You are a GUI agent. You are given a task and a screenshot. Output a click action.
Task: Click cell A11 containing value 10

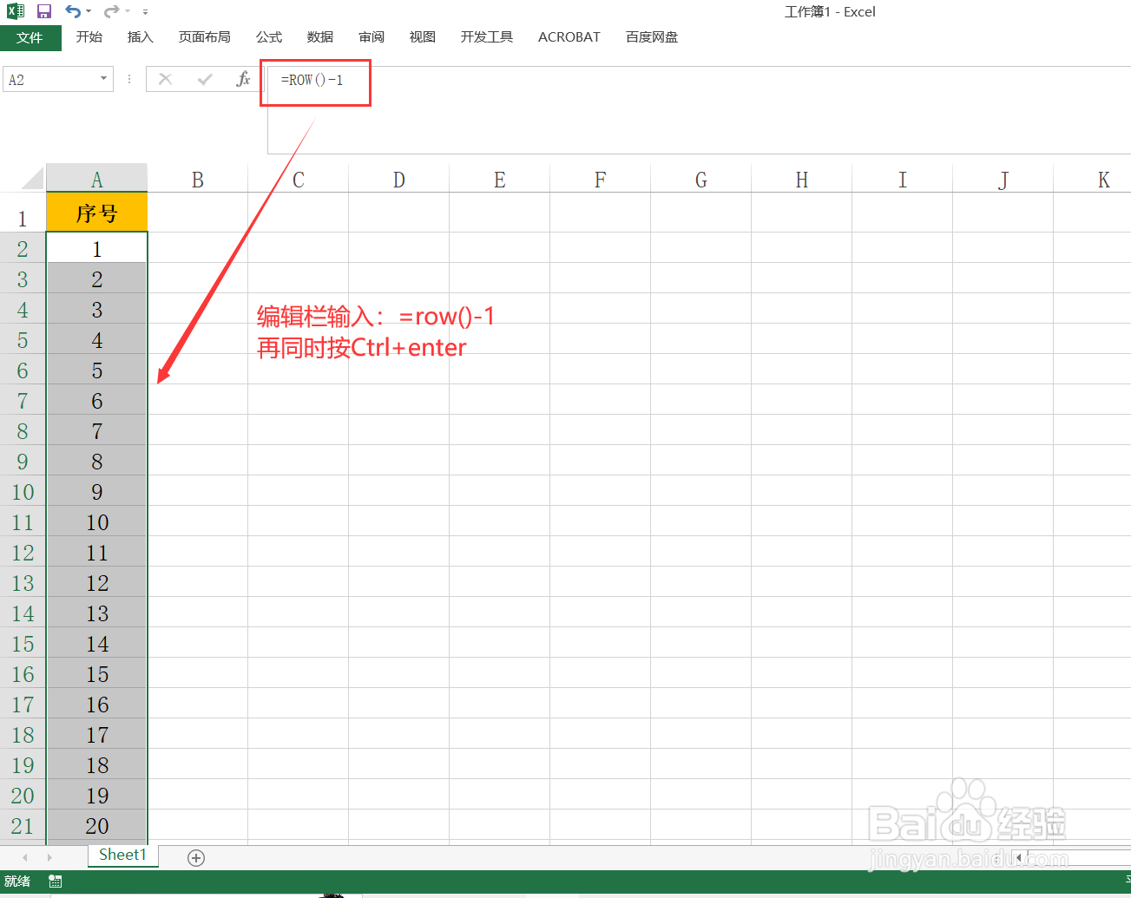pos(97,522)
